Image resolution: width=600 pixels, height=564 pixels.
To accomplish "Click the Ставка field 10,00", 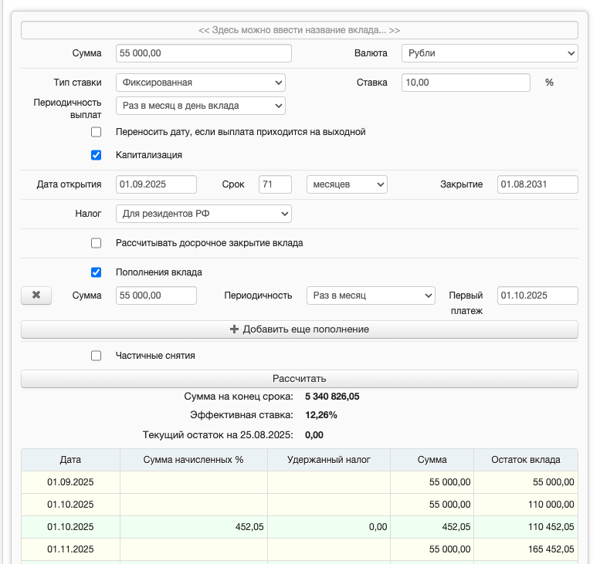I will 466,83.
